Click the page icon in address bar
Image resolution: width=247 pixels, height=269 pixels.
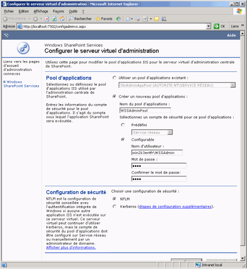[20, 26]
